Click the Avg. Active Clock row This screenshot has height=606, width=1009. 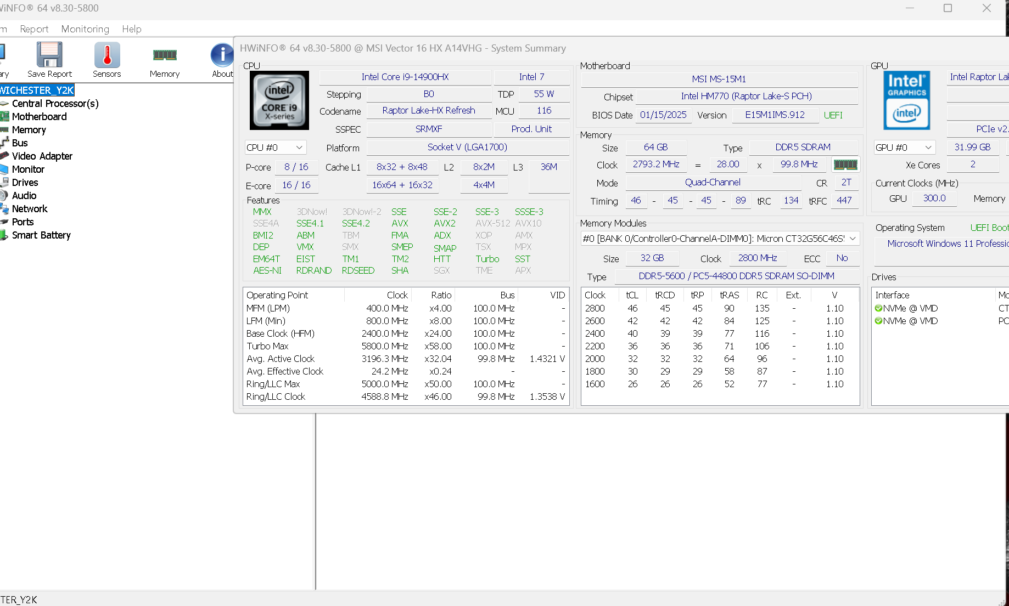click(406, 359)
